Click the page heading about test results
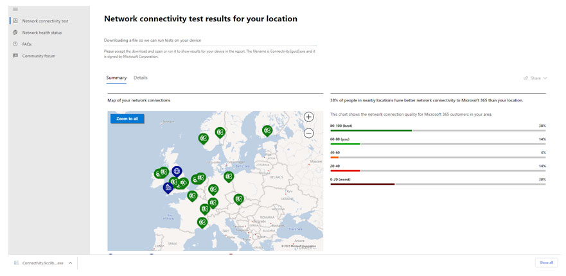Viewport: 566px width, 276px height. [x=200, y=19]
